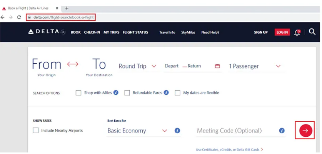This screenshot has width=322, height=154.
Task: Click the red arrow search submit button
Action: (305, 131)
